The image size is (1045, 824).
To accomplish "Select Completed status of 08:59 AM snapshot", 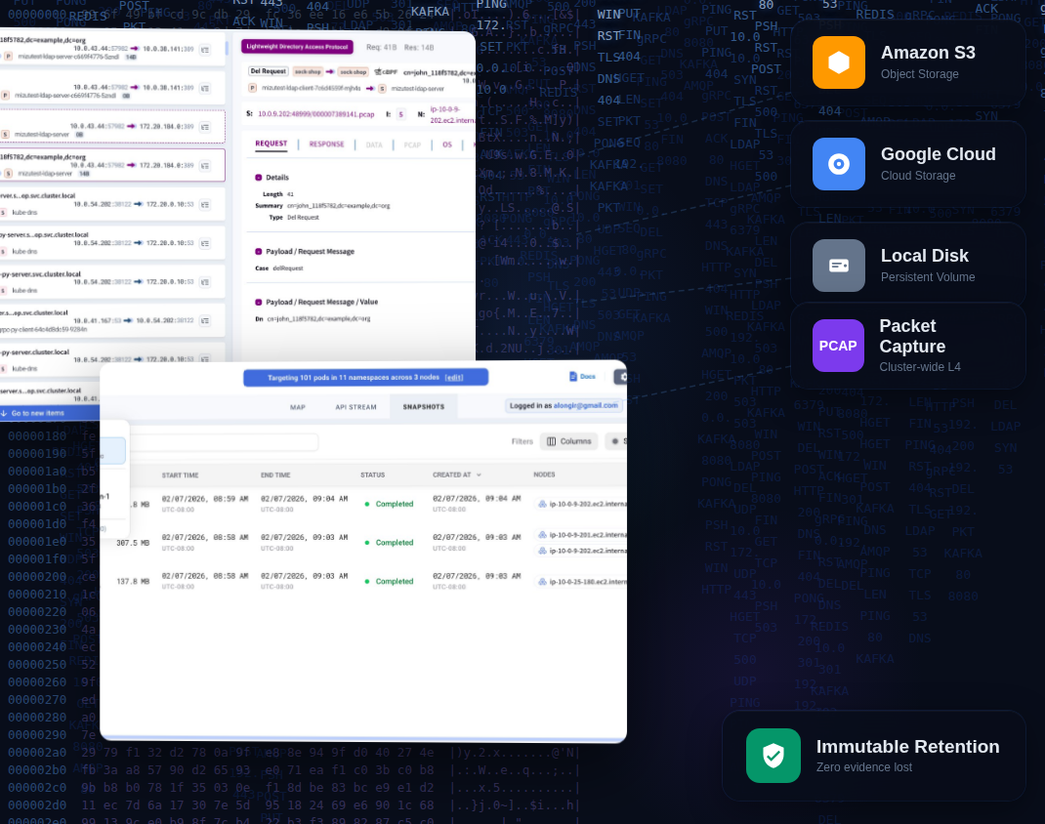I will click(390, 504).
